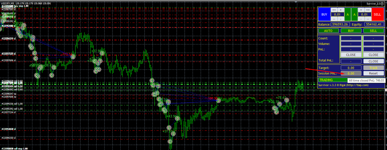The image size is (387, 150).
Task: Click the buy column Volume field
Action: point(351,44)
